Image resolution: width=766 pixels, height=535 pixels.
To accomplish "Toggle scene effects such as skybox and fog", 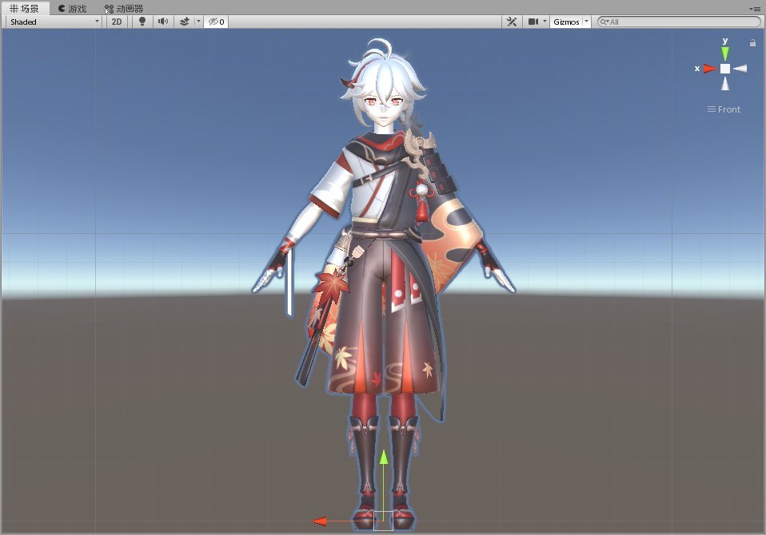I will tap(184, 22).
